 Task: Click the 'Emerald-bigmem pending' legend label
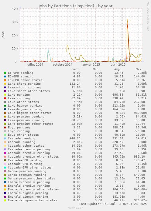tap(28, 193)
